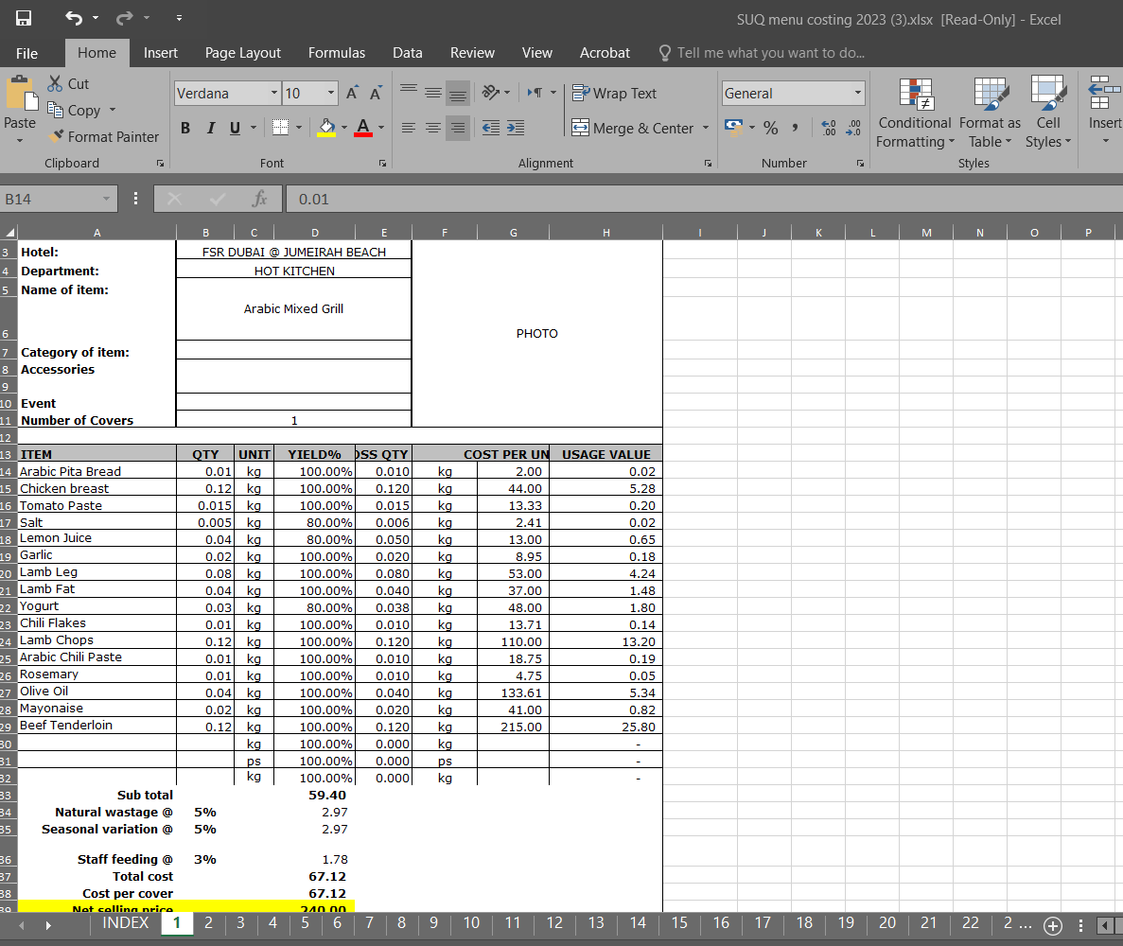The height and width of the screenshot is (946, 1123).
Task: Toggle Italic formatting
Action: 210,128
